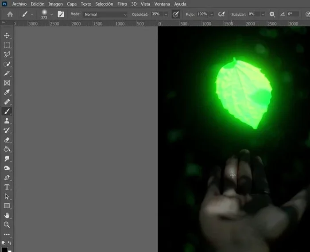Toggle the brush settings panel button
The height and width of the screenshot is (252, 310).
coord(61,14)
